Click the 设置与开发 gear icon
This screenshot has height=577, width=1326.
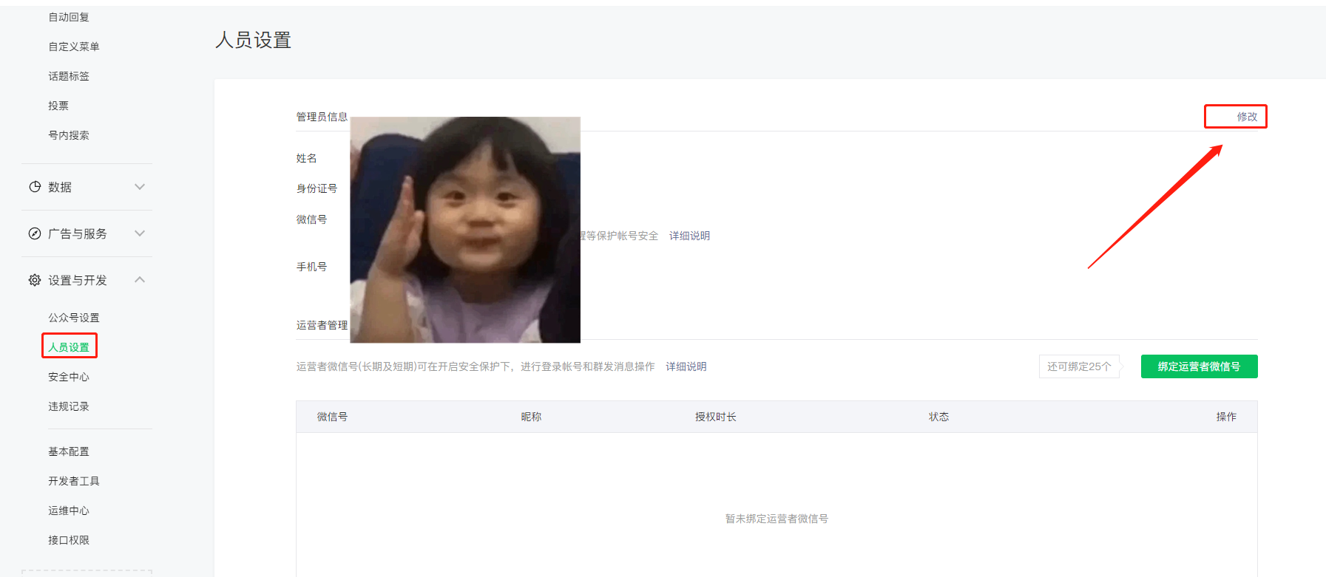click(x=35, y=280)
